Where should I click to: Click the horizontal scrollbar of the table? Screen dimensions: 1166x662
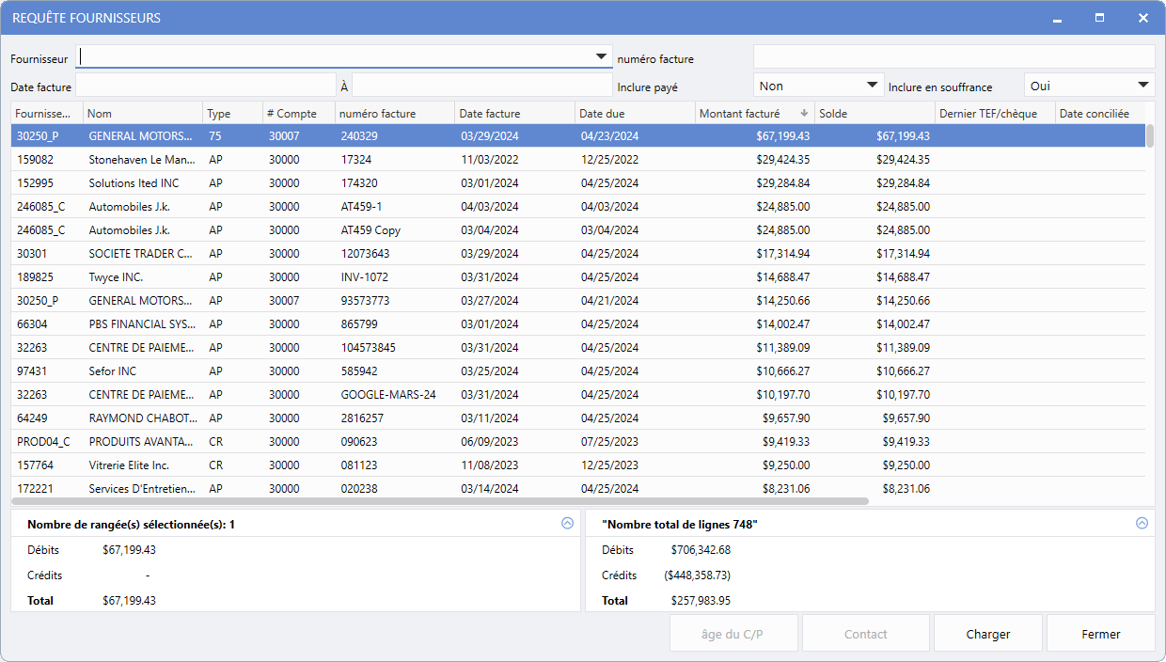coord(440,501)
